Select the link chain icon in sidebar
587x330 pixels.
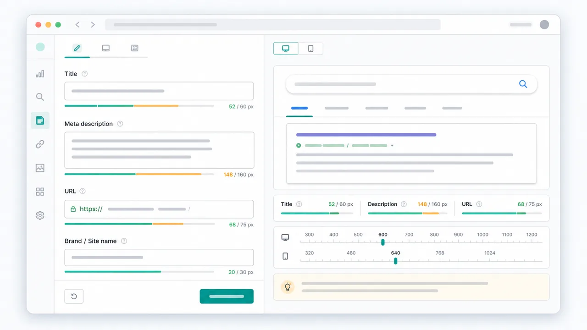[x=40, y=144]
